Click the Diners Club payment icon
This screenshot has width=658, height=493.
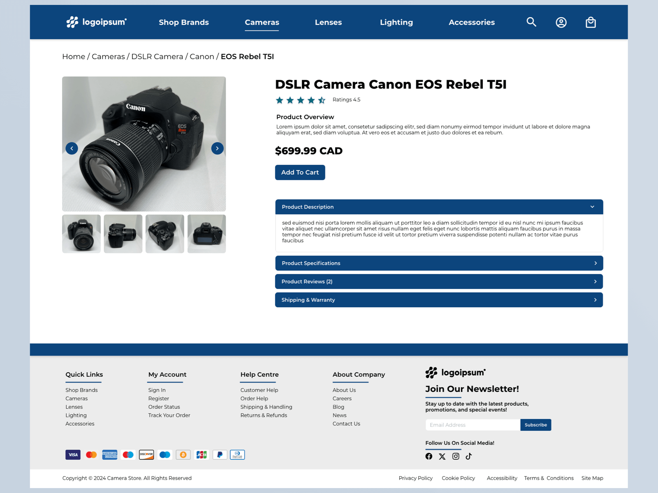(237, 455)
